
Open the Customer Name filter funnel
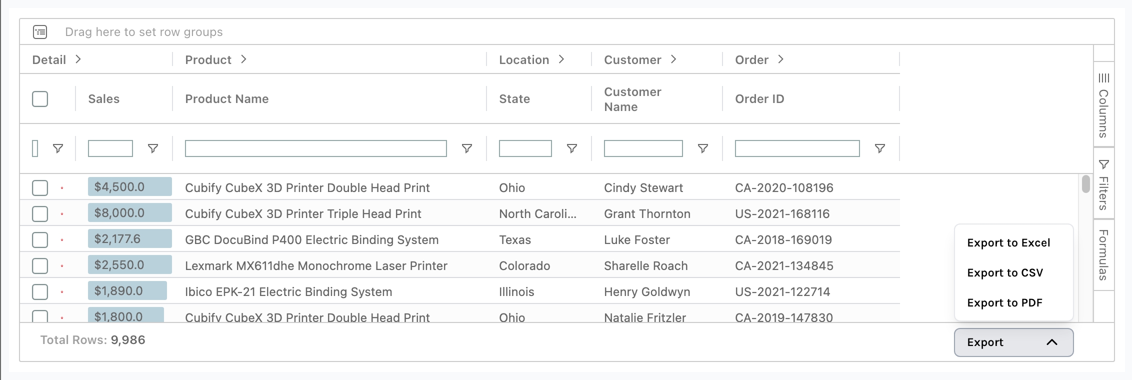(702, 148)
